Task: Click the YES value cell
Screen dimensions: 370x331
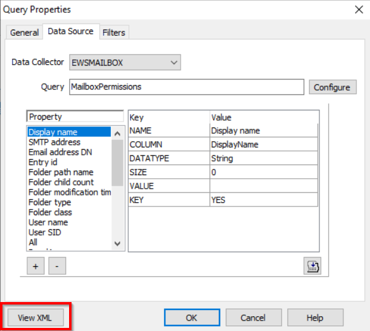Action: [264, 200]
